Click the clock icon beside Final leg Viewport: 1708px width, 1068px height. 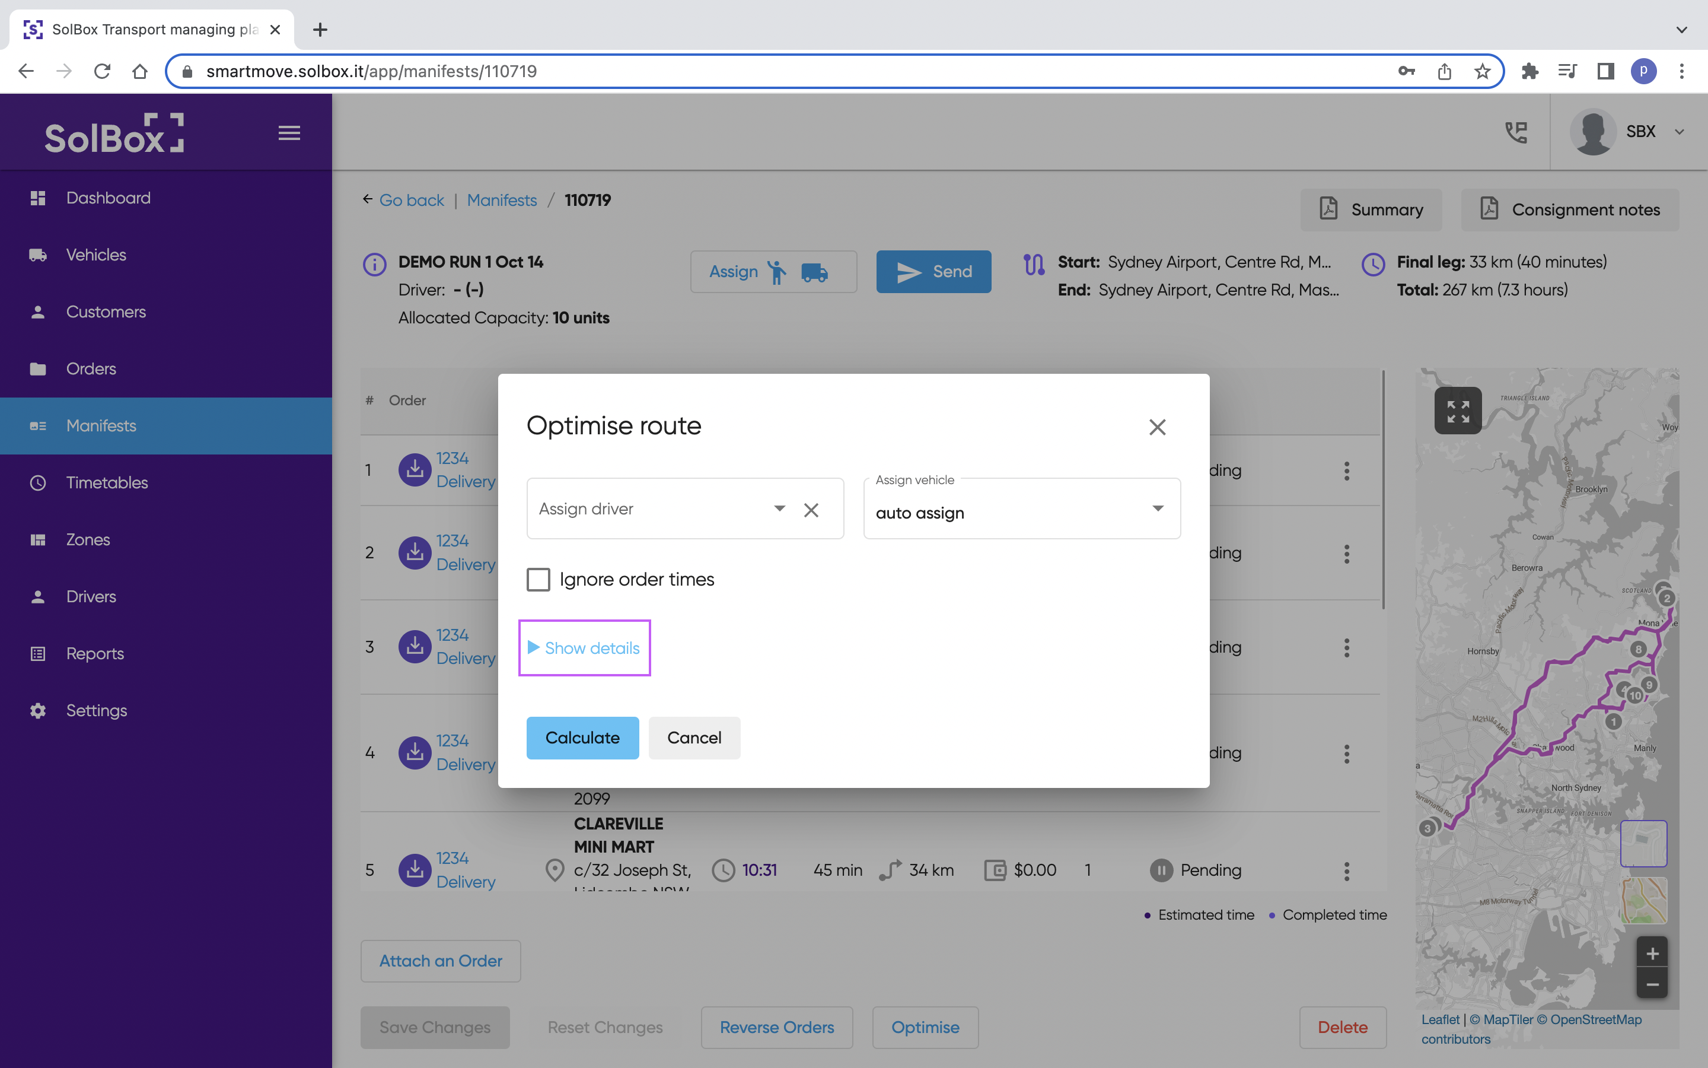pos(1373,265)
